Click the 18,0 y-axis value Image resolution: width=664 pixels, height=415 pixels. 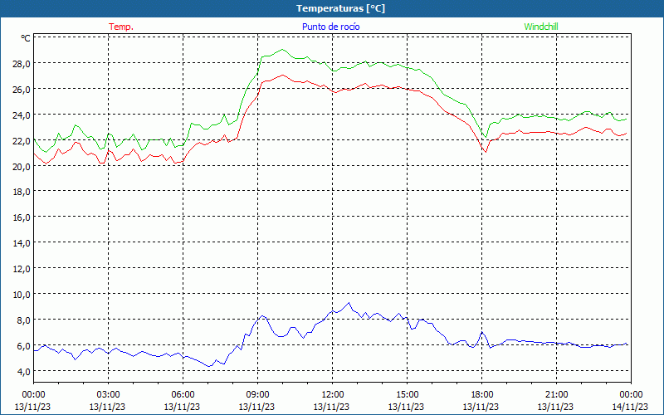(23, 192)
